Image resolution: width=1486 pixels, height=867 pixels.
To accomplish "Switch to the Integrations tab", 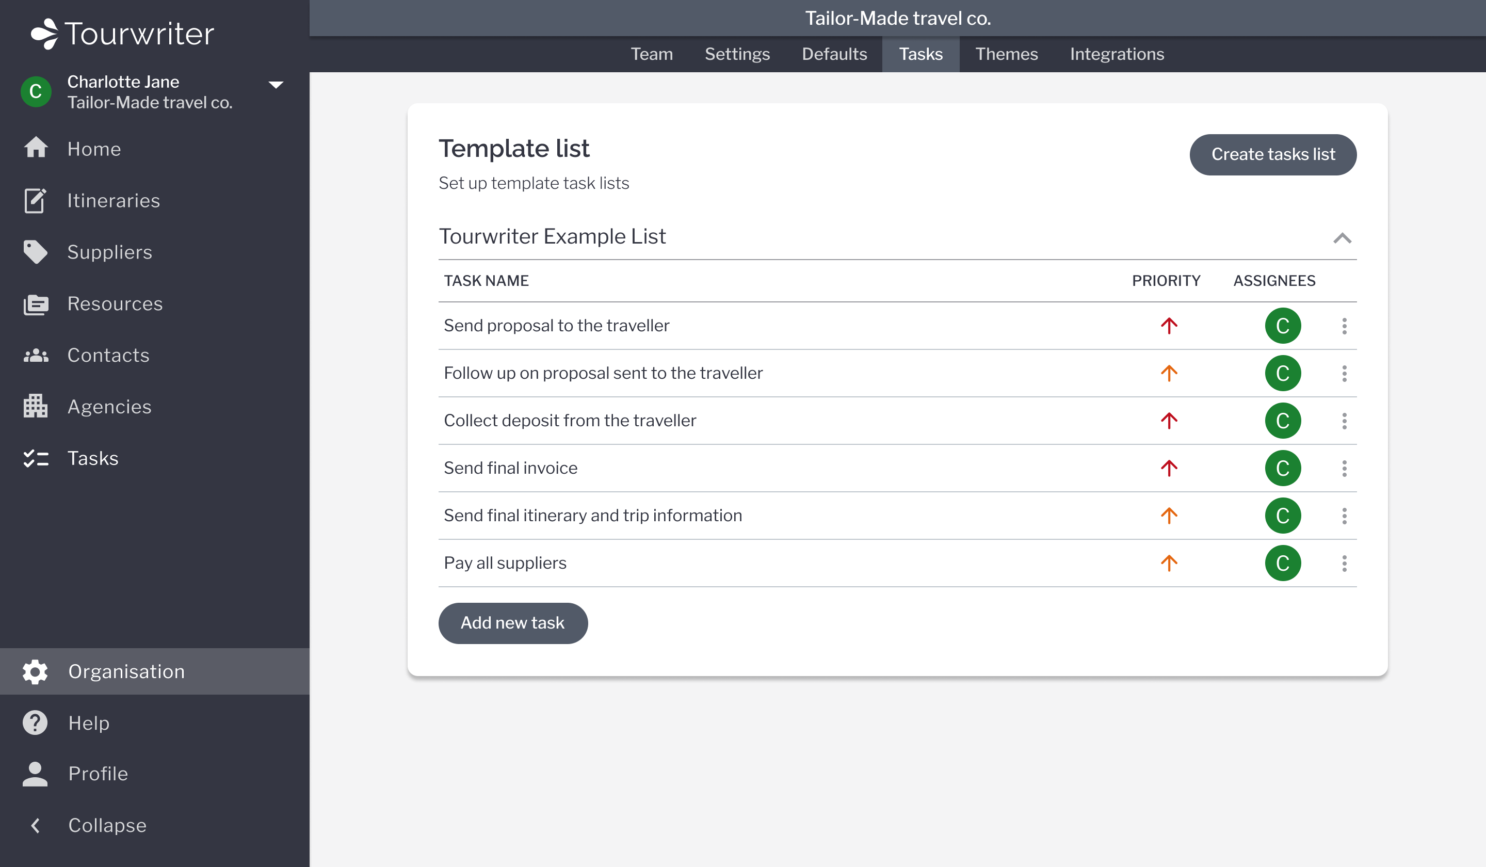I will click(x=1117, y=54).
